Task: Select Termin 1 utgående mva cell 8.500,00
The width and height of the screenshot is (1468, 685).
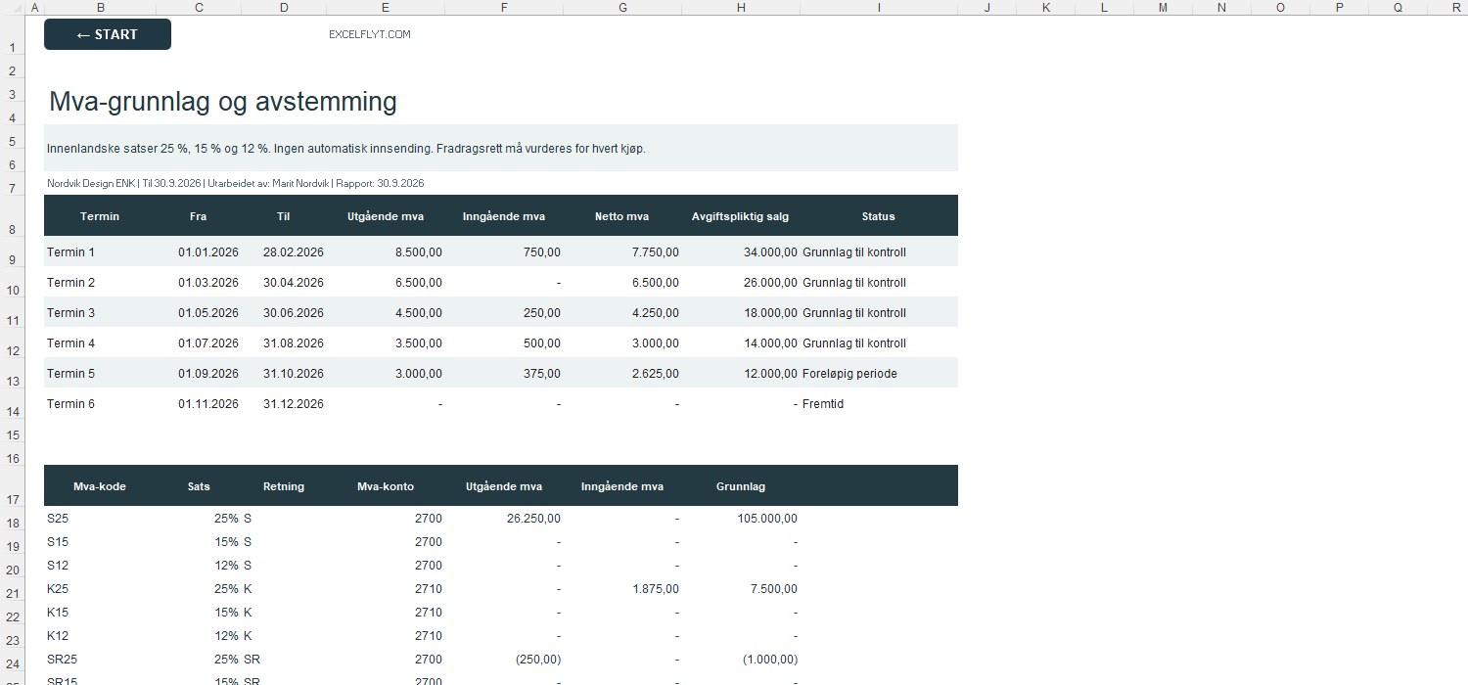Action: [x=386, y=252]
